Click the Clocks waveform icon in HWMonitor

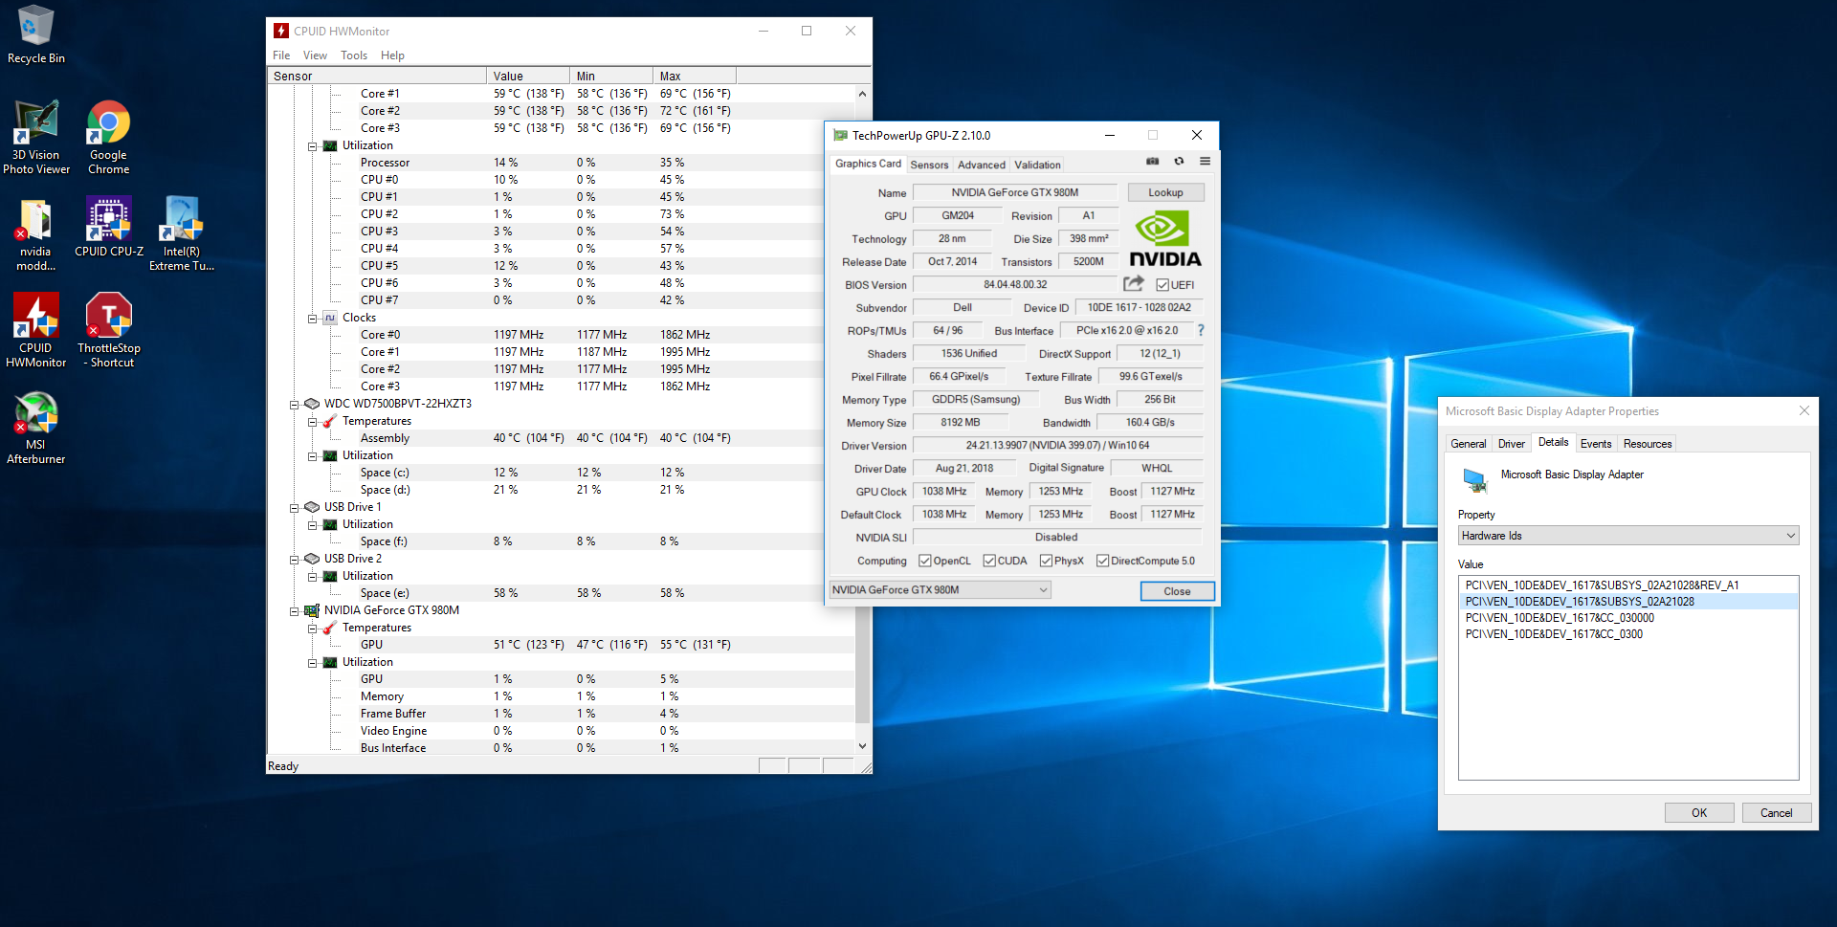click(x=330, y=318)
